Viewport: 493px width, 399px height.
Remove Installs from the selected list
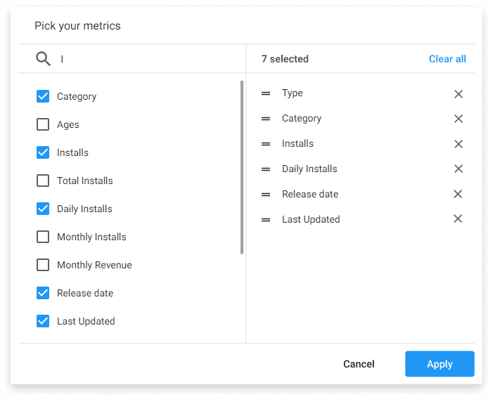click(x=458, y=144)
